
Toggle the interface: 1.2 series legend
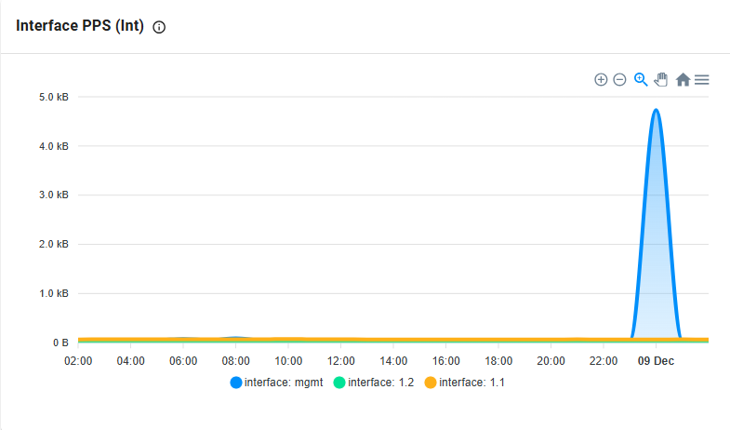(374, 383)
